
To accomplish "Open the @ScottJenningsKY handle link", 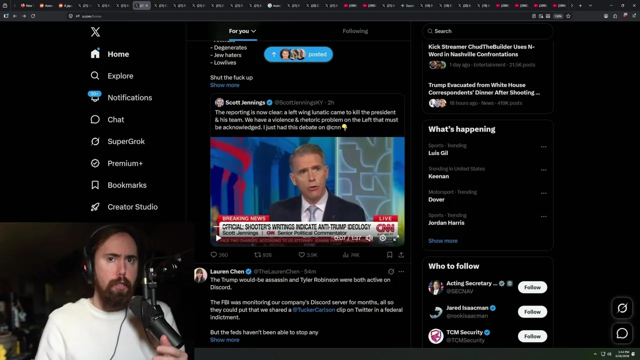I will point(298,102).
